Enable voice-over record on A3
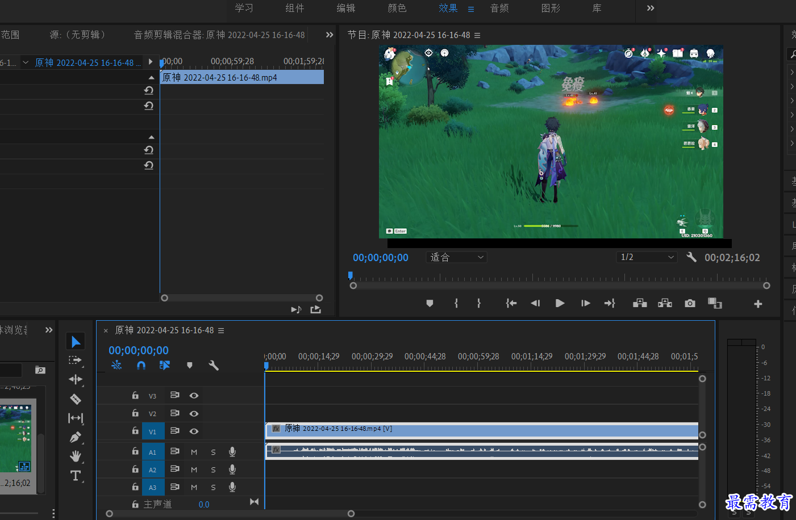Image resolution: width=796 pixels, height=520 pixels. click(x=232, y=487)
